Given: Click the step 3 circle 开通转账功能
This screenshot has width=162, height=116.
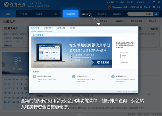Looking at the screenshot, I should (113, 76).
